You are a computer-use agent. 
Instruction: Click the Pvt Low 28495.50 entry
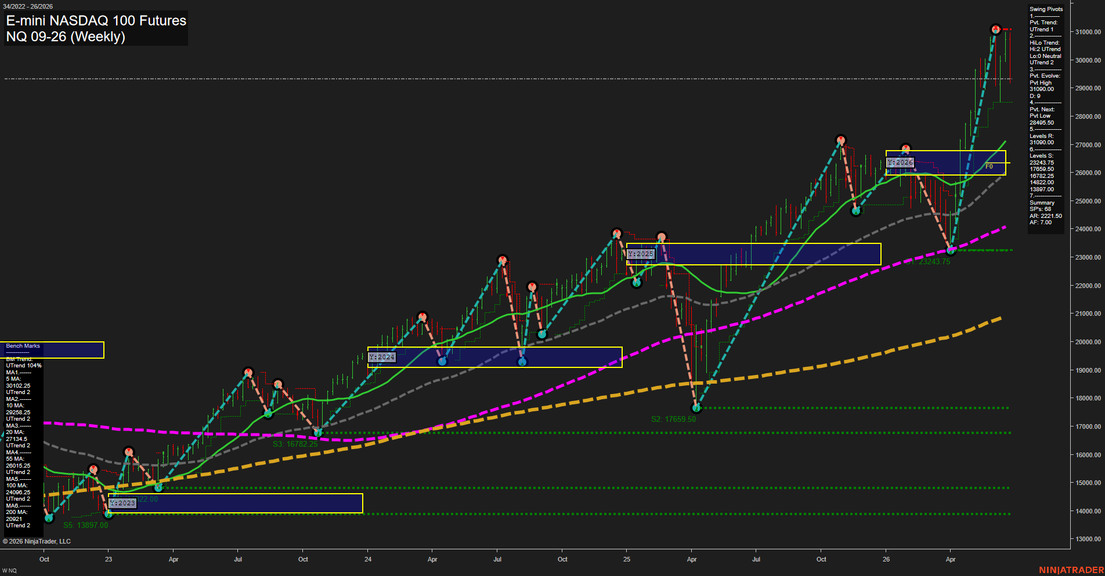[1042, 119]
